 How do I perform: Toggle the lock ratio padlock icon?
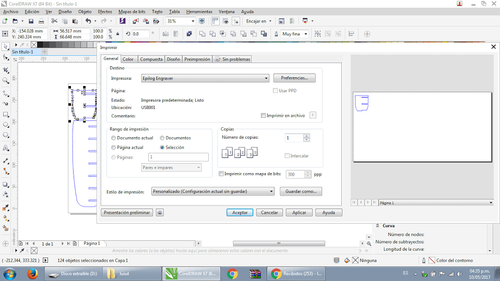point(117,34)
